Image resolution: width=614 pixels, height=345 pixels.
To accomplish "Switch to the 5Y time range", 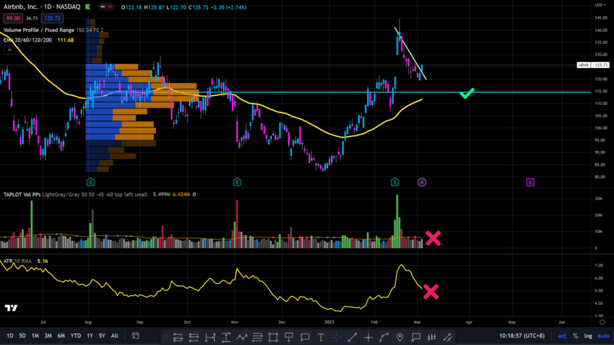I will click(102, 336).
